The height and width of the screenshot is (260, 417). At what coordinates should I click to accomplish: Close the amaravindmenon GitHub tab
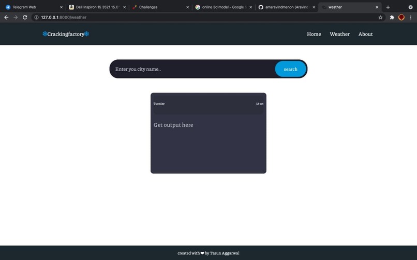(314, 7)
